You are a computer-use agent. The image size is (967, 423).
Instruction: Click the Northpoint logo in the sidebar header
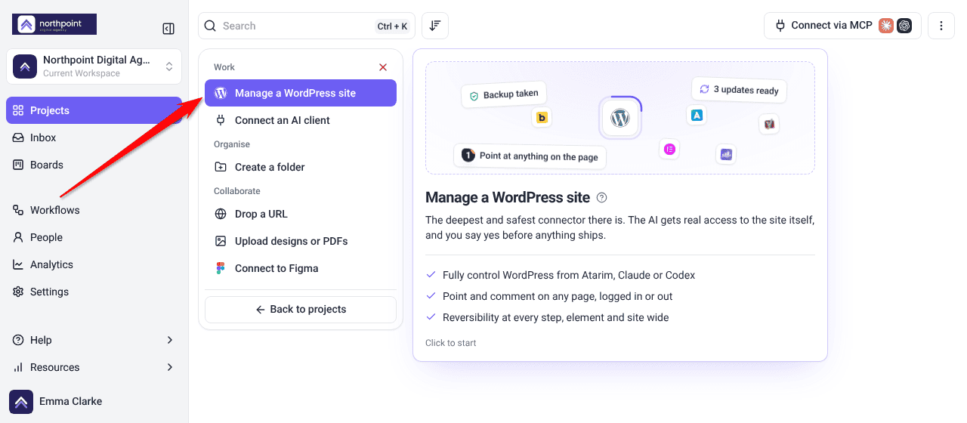pyautogui.click(x=54, y=24)
